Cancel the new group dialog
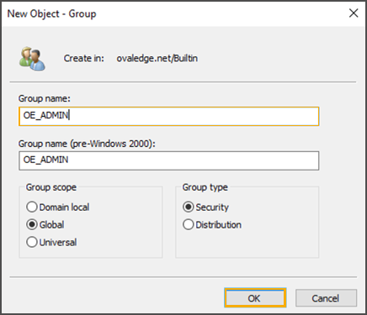This screenshot has width=367, height=315. point(326,298)
